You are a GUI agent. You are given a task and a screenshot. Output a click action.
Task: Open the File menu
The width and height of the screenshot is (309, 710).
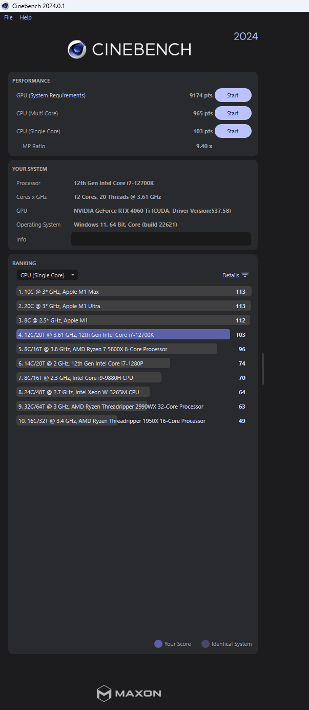(x=8, y=17)
